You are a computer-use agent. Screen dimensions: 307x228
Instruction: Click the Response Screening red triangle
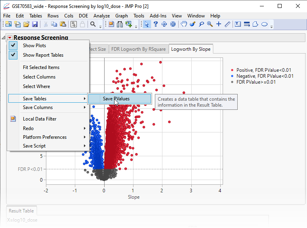pos(10,38)
